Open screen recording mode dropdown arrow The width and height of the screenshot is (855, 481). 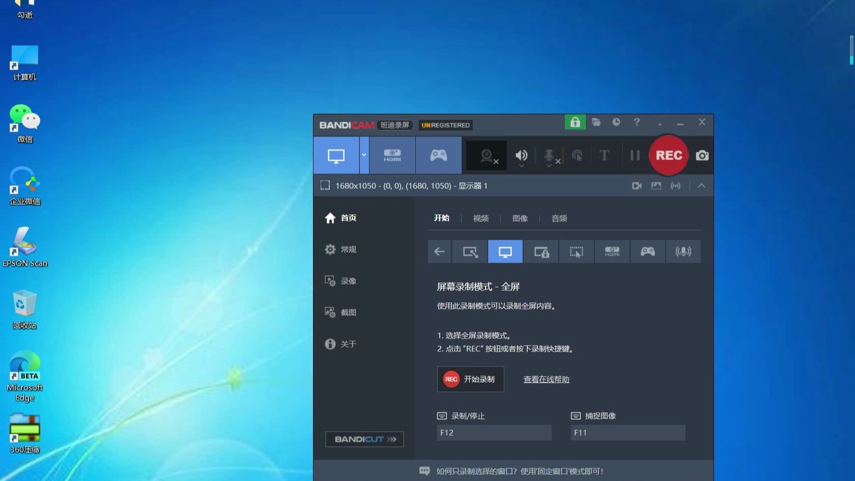[364, 155]
